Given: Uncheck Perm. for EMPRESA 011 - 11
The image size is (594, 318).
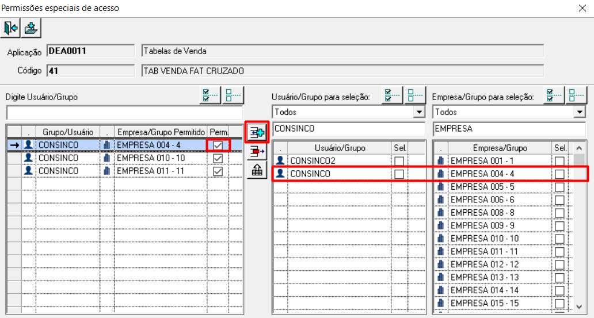Looking at the screenshot, I should [218, 171].
